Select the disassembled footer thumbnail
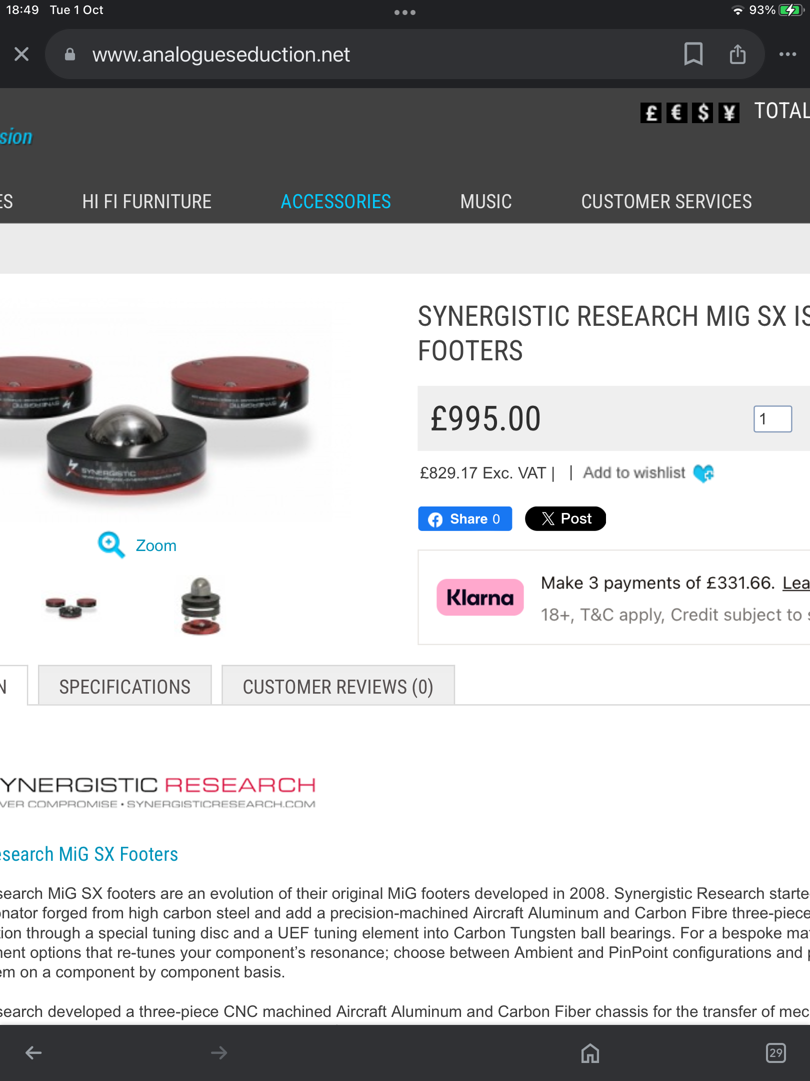Image resolution: width=810 pixels, height=1081 pixels. point(200,606)
